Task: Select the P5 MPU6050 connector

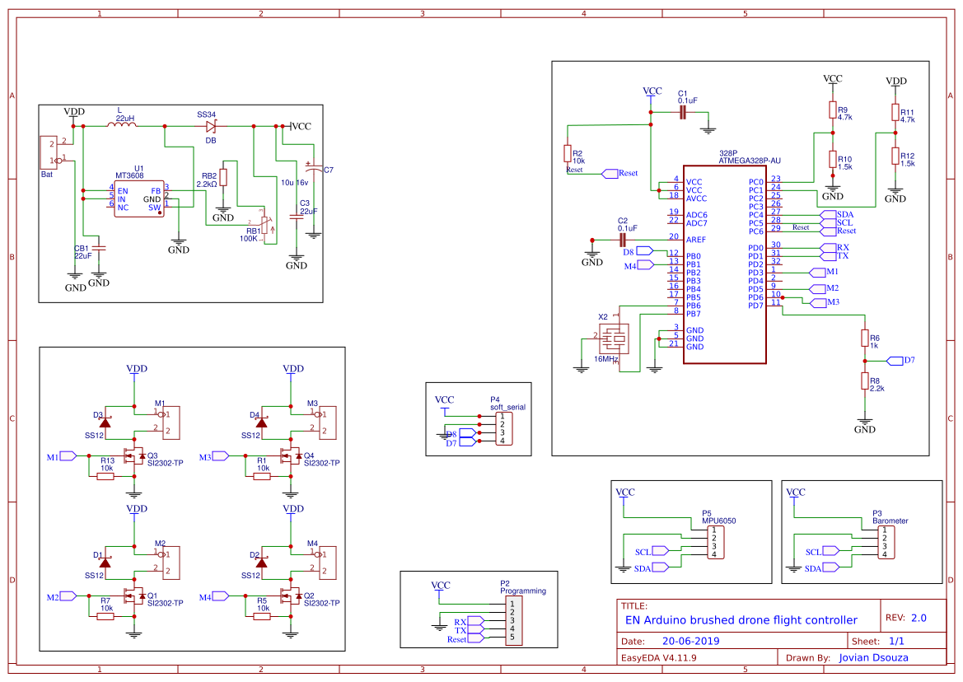Action: tap(719, 542)
